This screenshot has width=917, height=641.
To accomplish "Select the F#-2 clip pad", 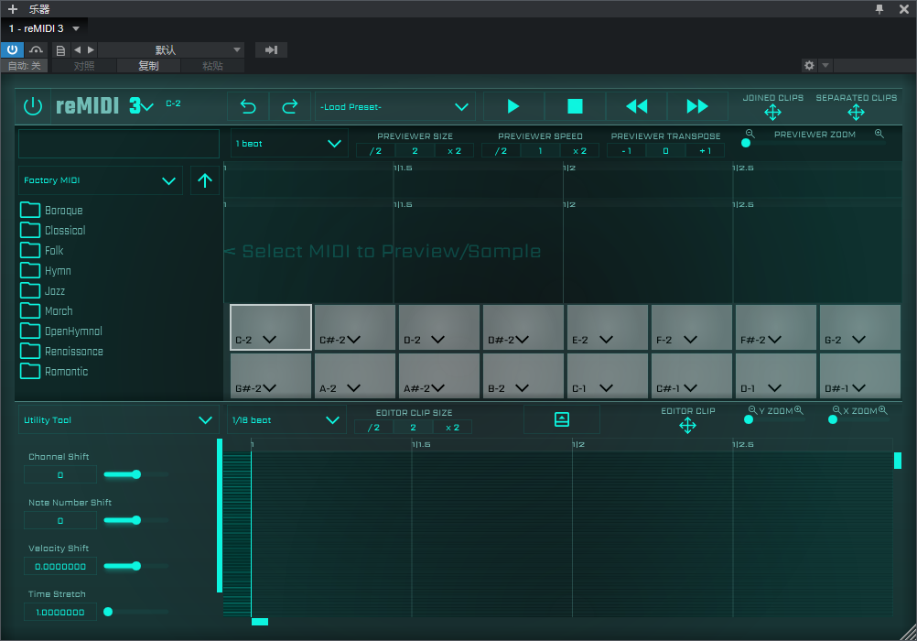I will [776, 327].
